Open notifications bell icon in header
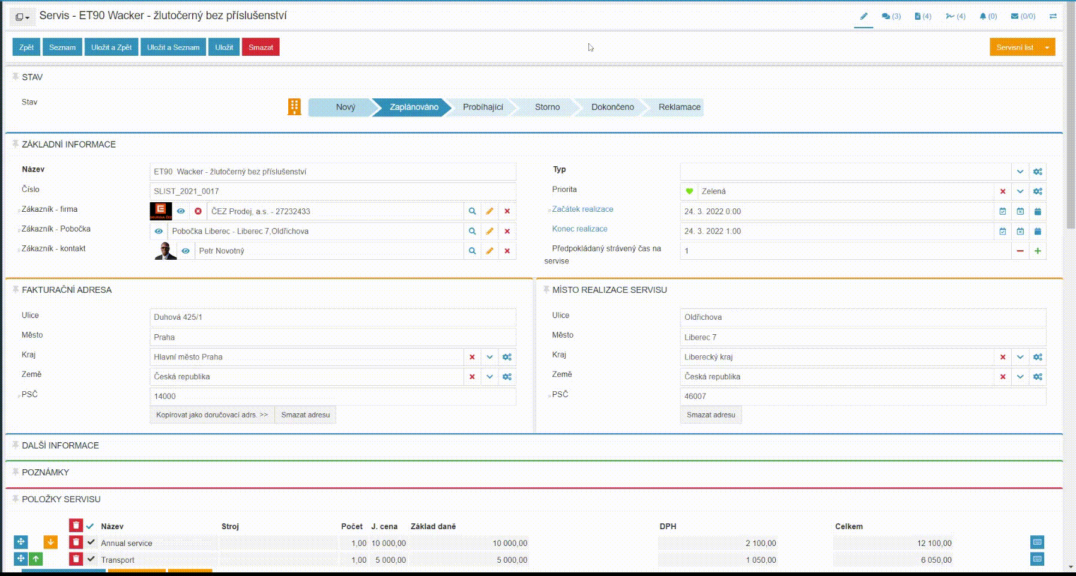1076x576 pixels. [x=987, y=16]
